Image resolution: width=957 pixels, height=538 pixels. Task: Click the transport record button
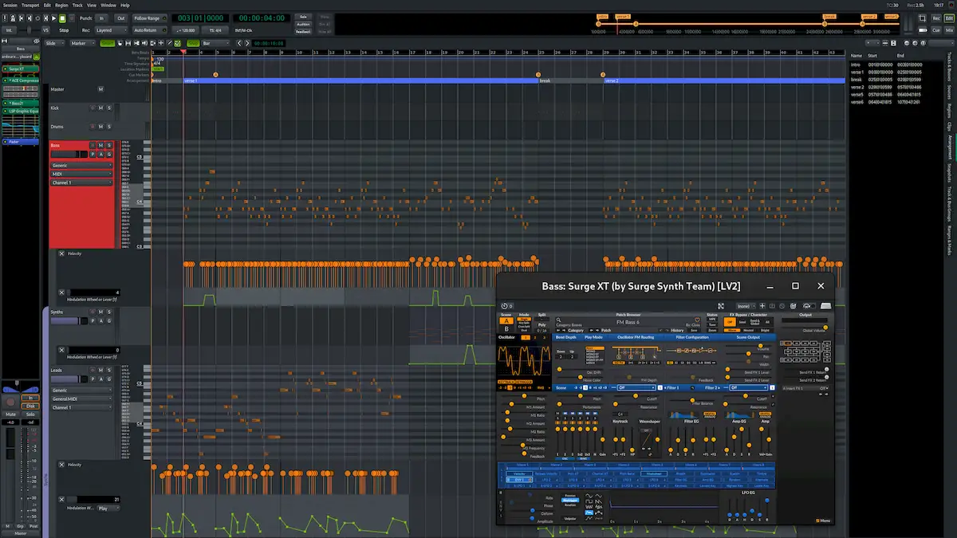(x=72, y=18)
